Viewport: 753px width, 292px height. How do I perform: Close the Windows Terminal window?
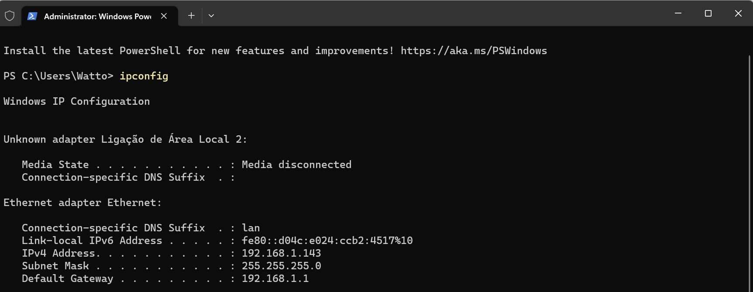738,14
